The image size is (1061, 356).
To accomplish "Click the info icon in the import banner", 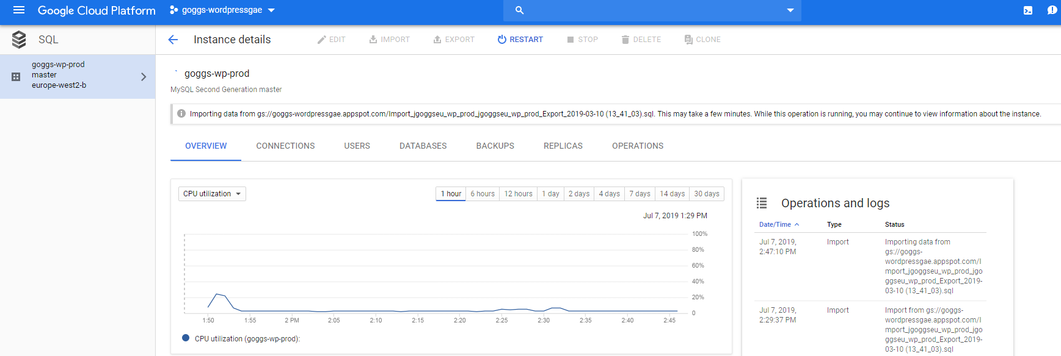I will 181,113.
